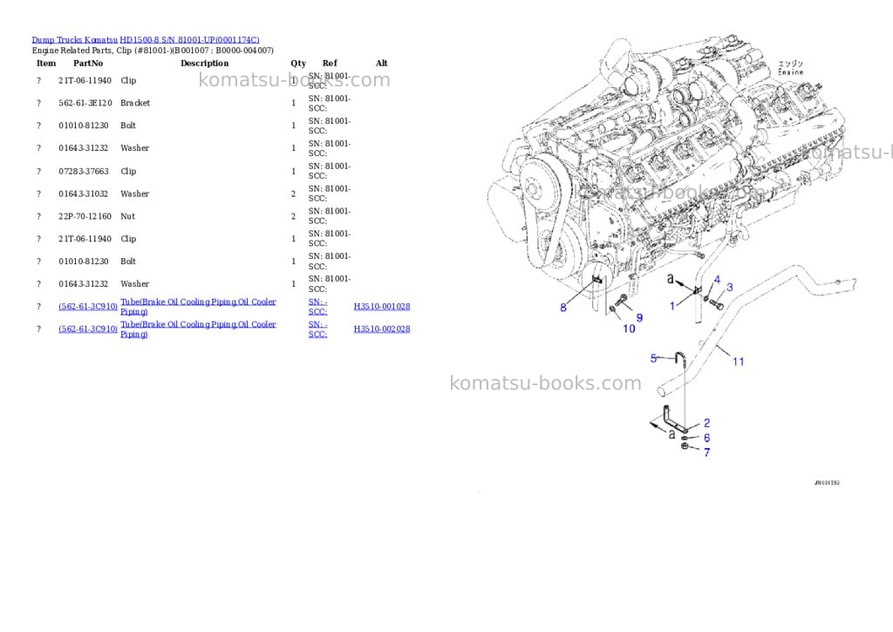Open alternate catalog link H3510-002028
The width and height of the screenshot is (893, 632).
coord(382,330)
